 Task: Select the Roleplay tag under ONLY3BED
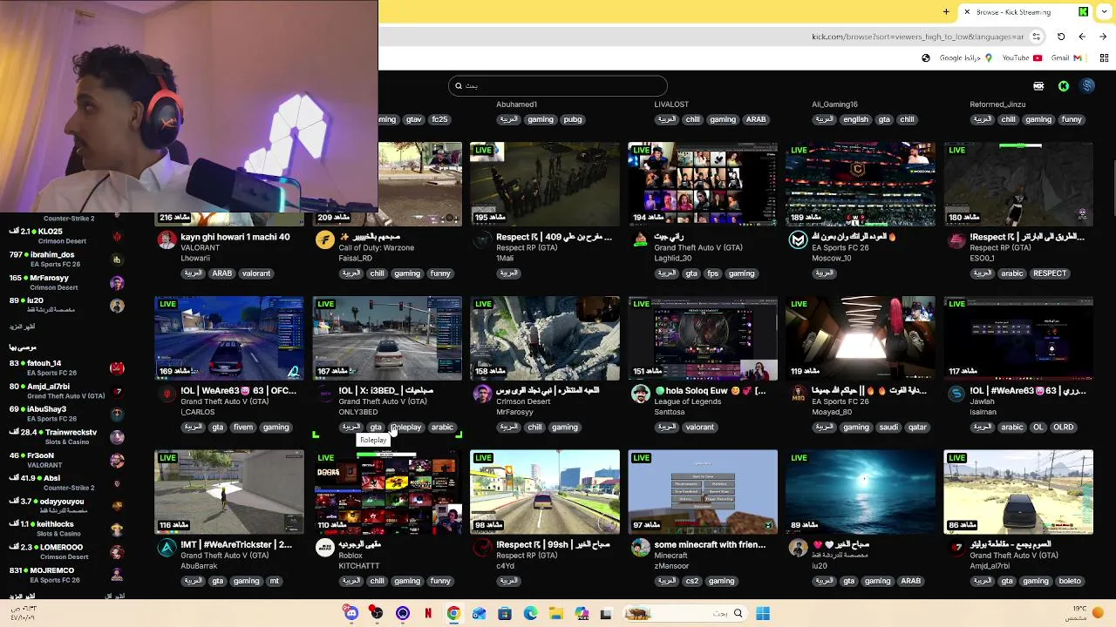(x=406, y=428)
